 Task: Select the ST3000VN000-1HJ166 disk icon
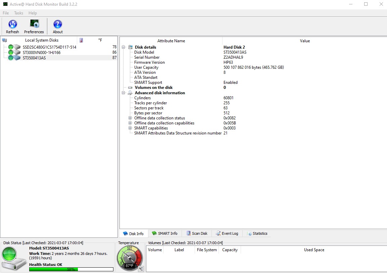(14, 53)
